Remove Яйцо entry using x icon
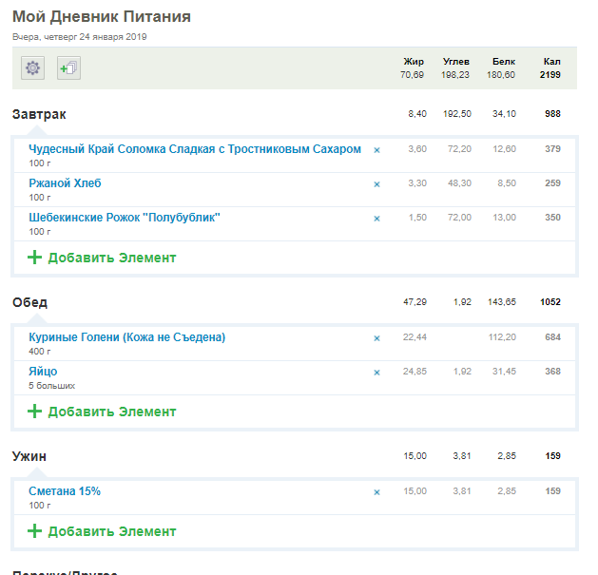The image size is (598, 575). pyautogui.click(x=376, y=372)
